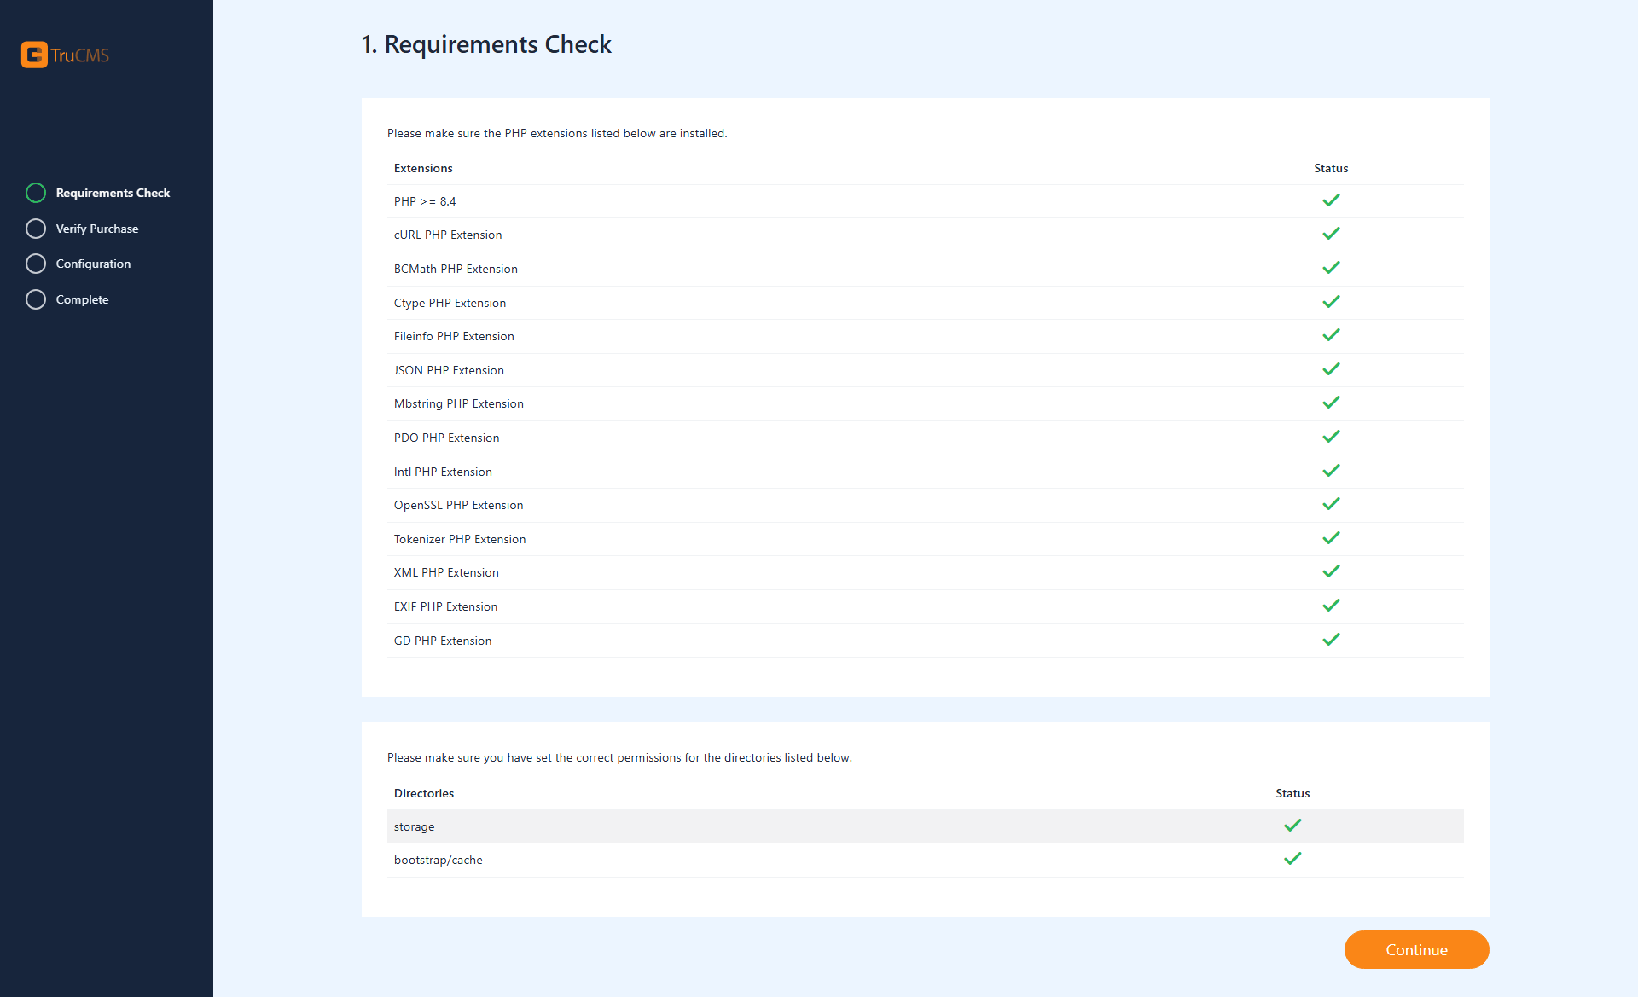This screenshot has height=997, width=1638.
Task: Click the 'Extensions' column header
Action: point(423,168)
